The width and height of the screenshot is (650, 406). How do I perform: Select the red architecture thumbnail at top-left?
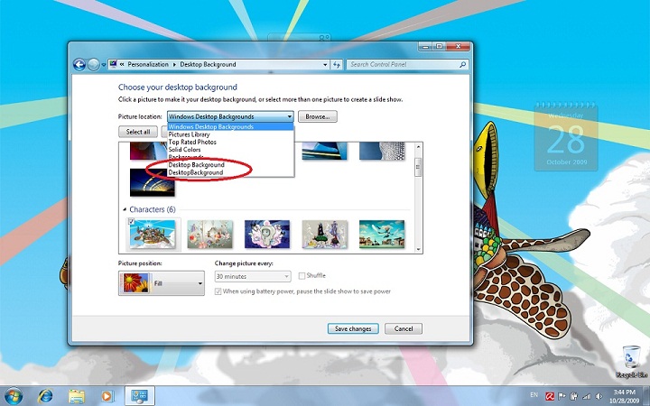[148, 151]
